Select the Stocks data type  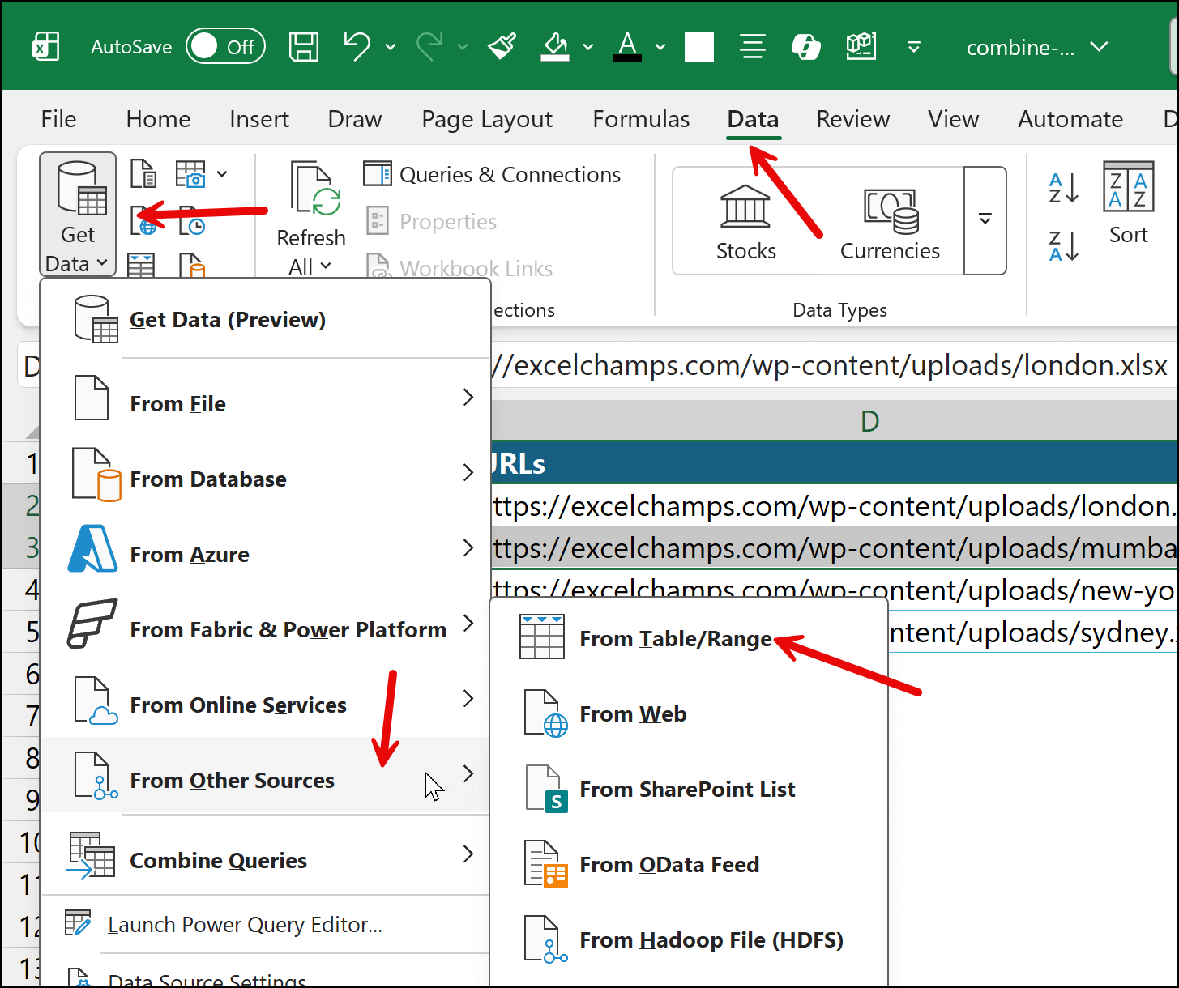coord(745,223)
